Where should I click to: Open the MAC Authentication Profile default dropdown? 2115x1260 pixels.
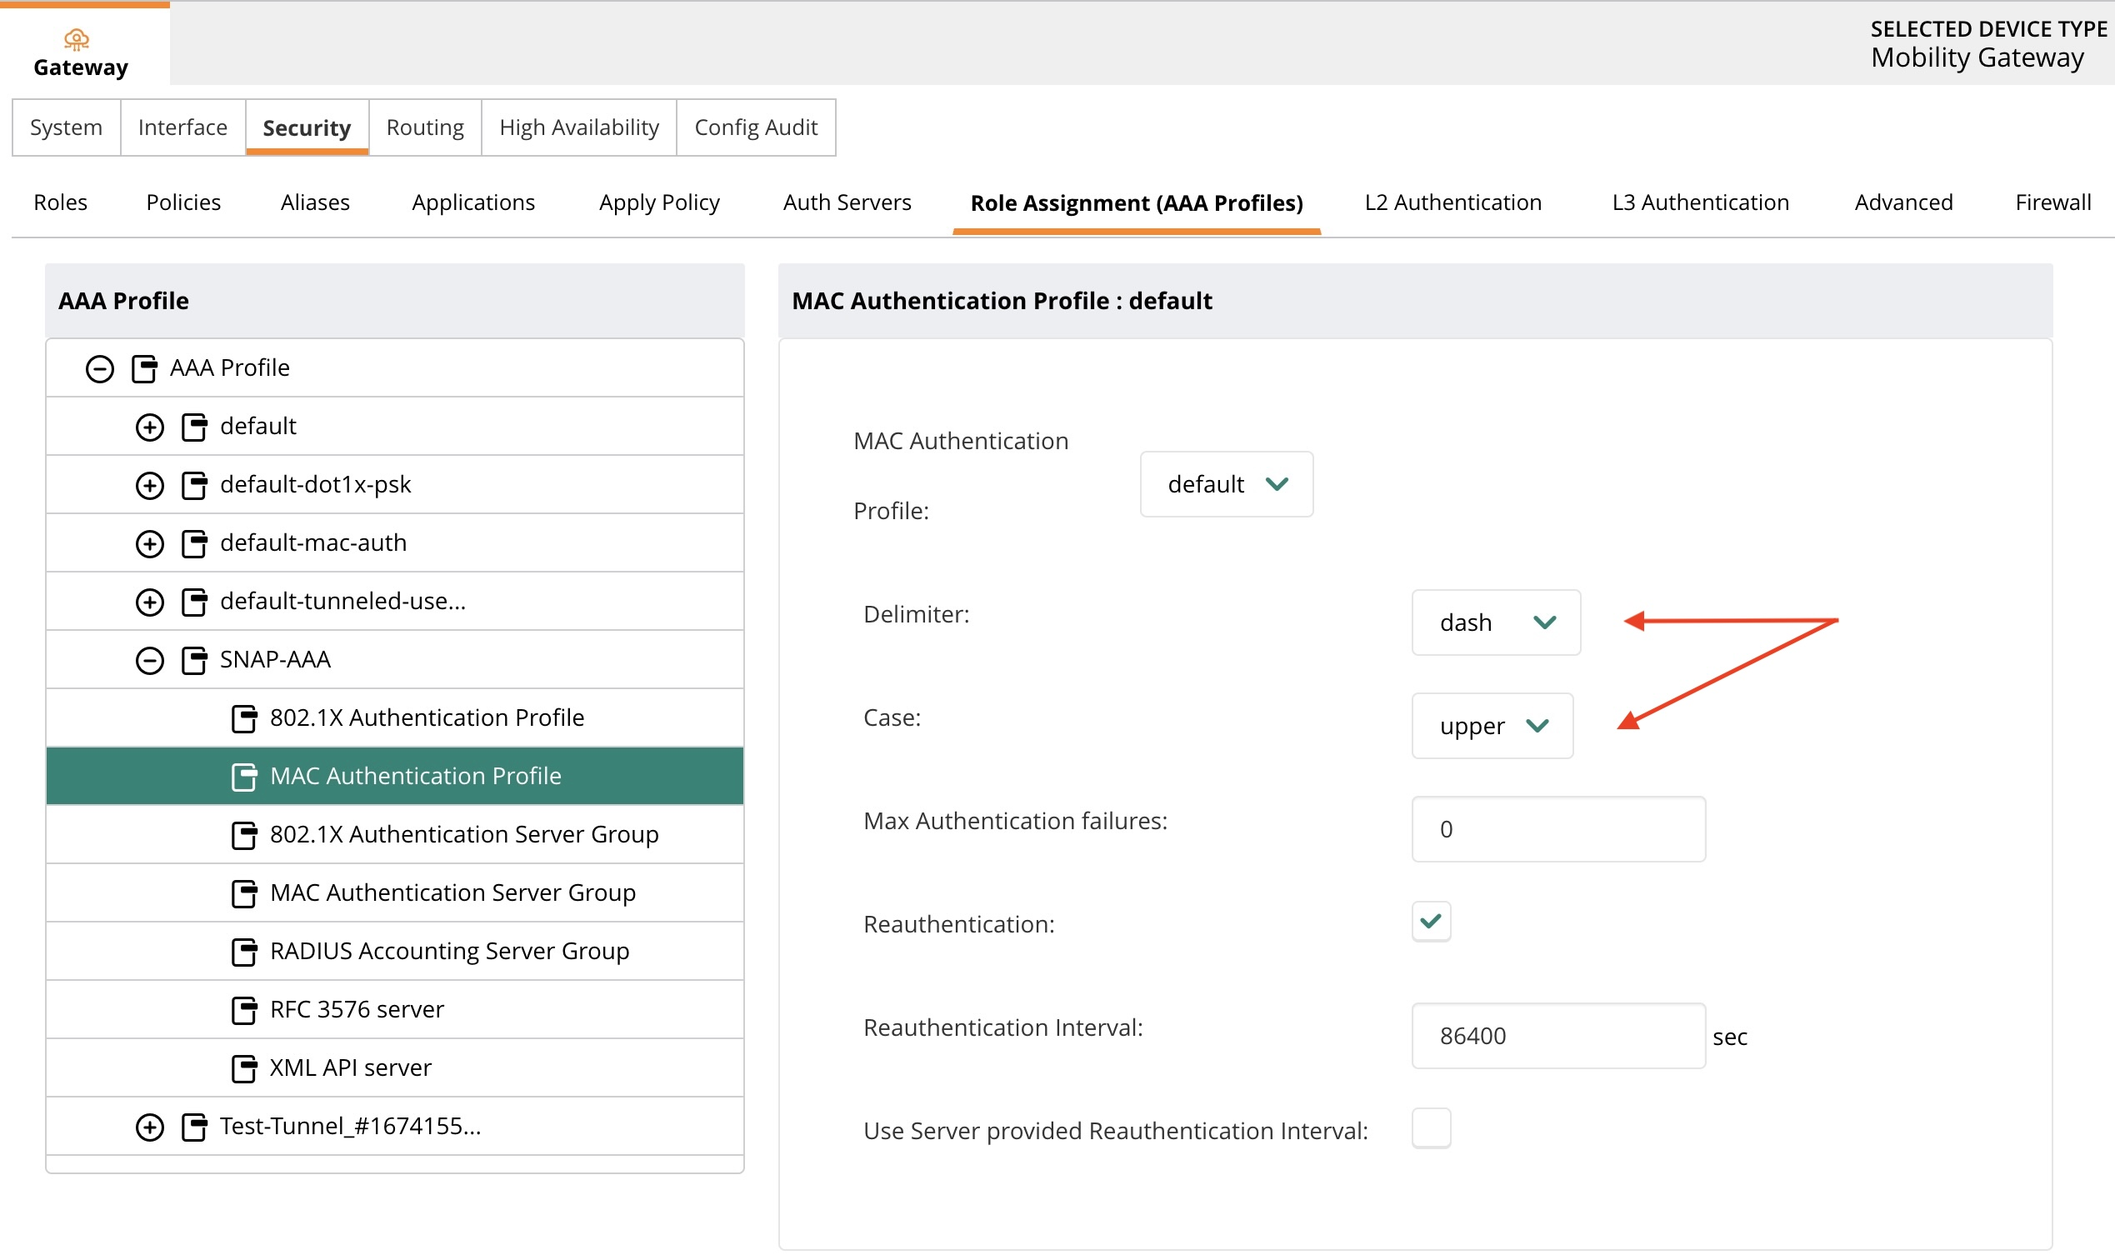coord(1226,484)
